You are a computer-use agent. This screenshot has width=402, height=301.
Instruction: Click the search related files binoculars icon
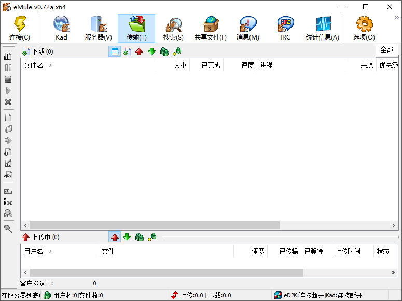pos(8,213)
